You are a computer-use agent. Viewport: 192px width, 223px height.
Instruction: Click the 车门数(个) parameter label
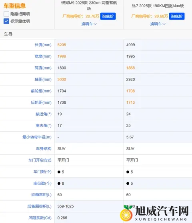click(x=42, y=172)
